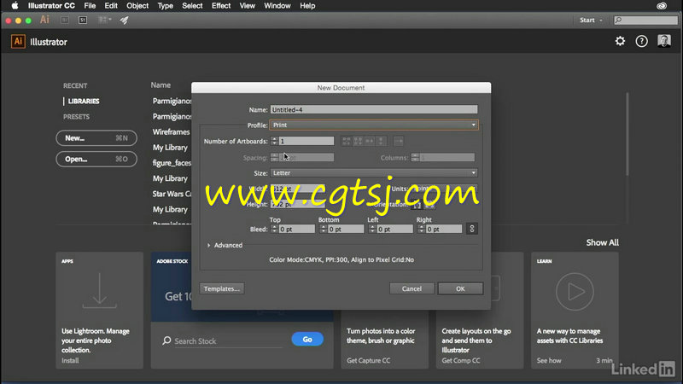Click the right-to-left layout arrow icon
Image resolution: width=683 pixels, height=384 pixels.
click(398, 141)
